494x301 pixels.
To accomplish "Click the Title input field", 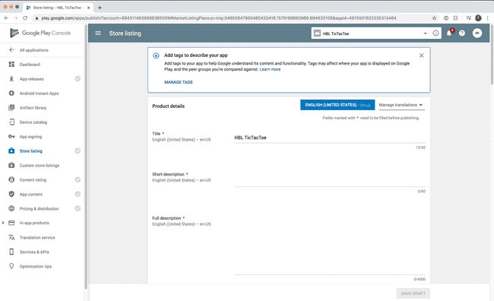I will point(330,138).
